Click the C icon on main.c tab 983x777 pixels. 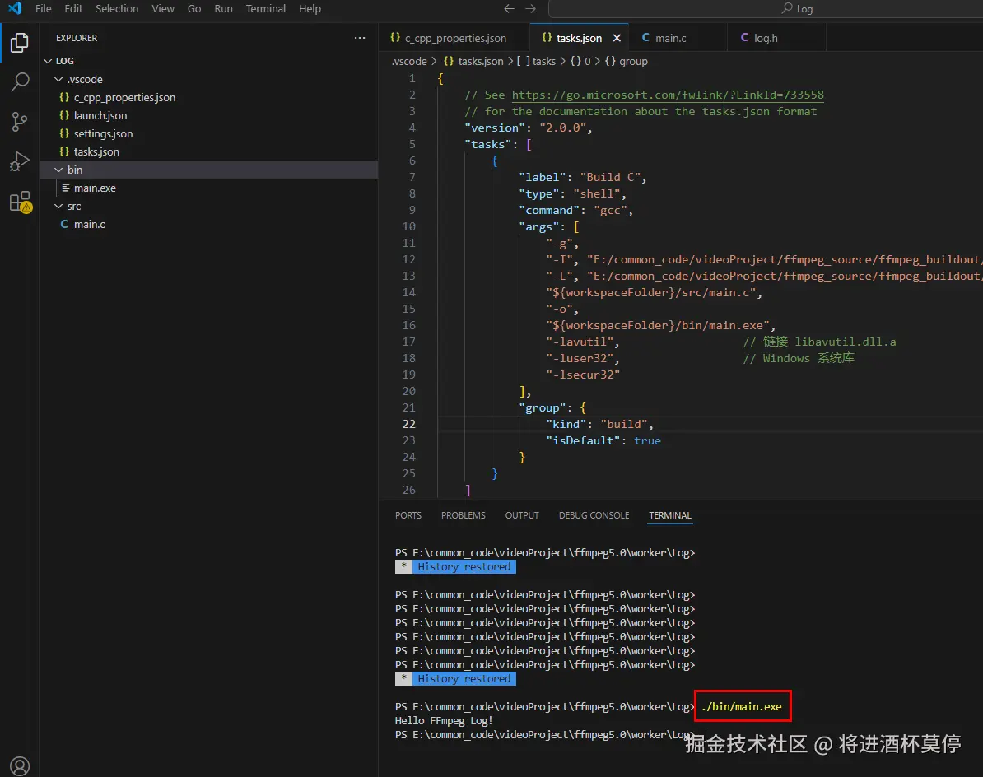[x=645, y=38]
